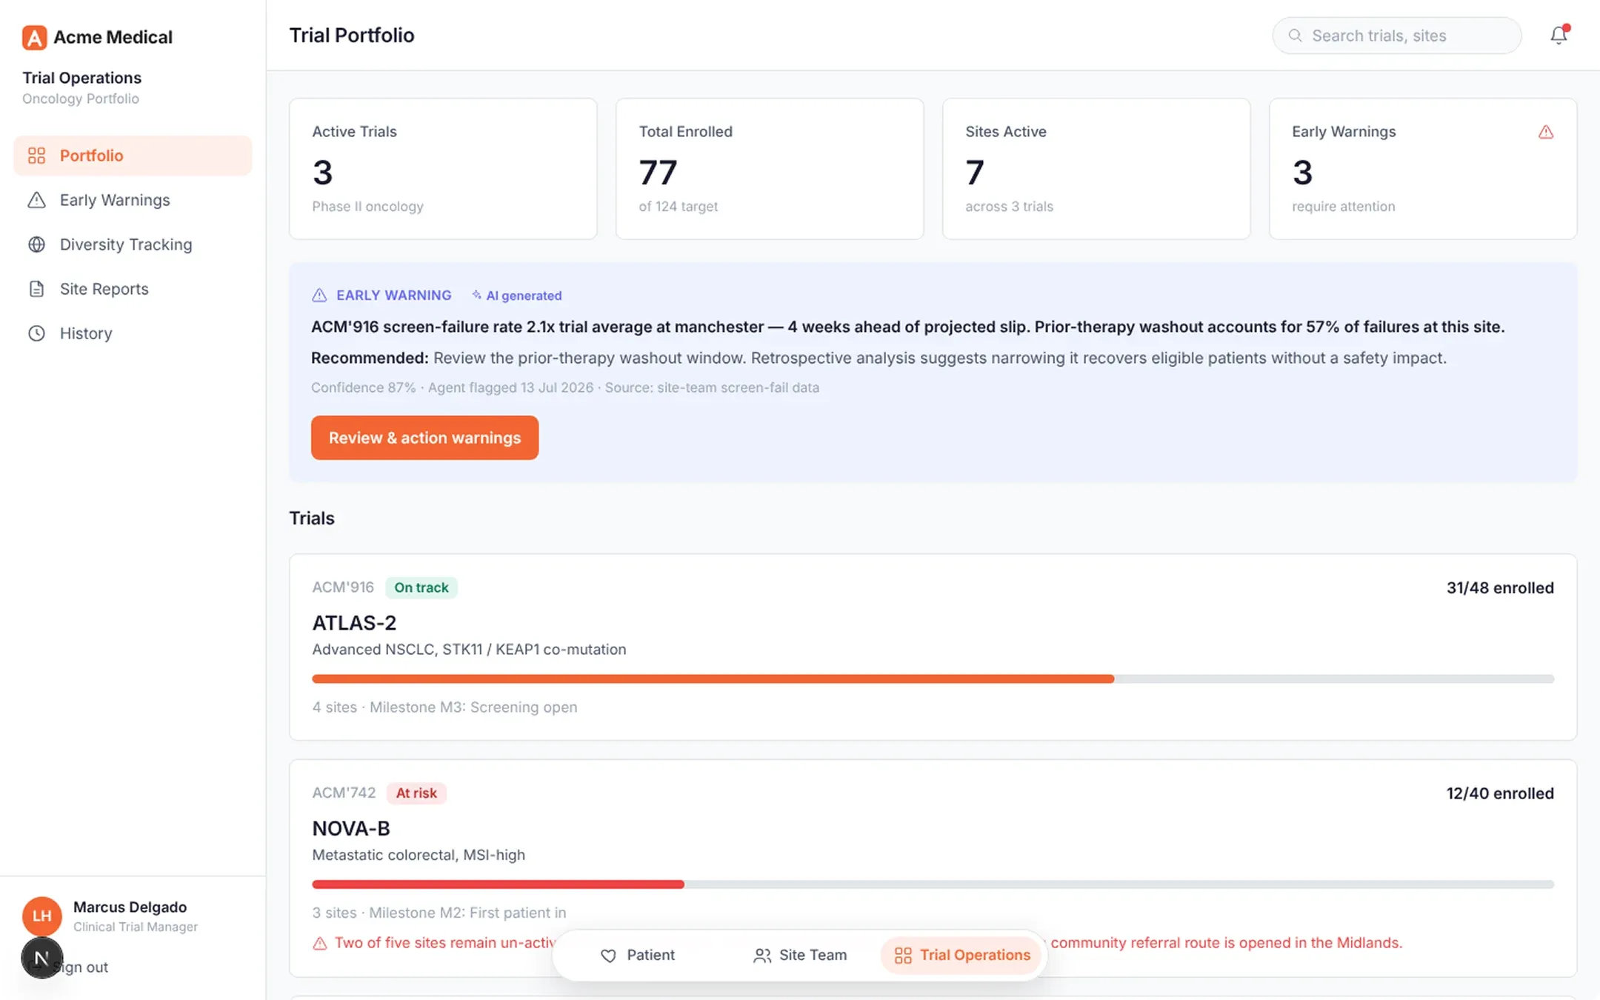Image resolution: width=1600 pixels, height=1000 pixels.
Task: Click the 12/40 enrolled count
Action: coord(1500,793)
